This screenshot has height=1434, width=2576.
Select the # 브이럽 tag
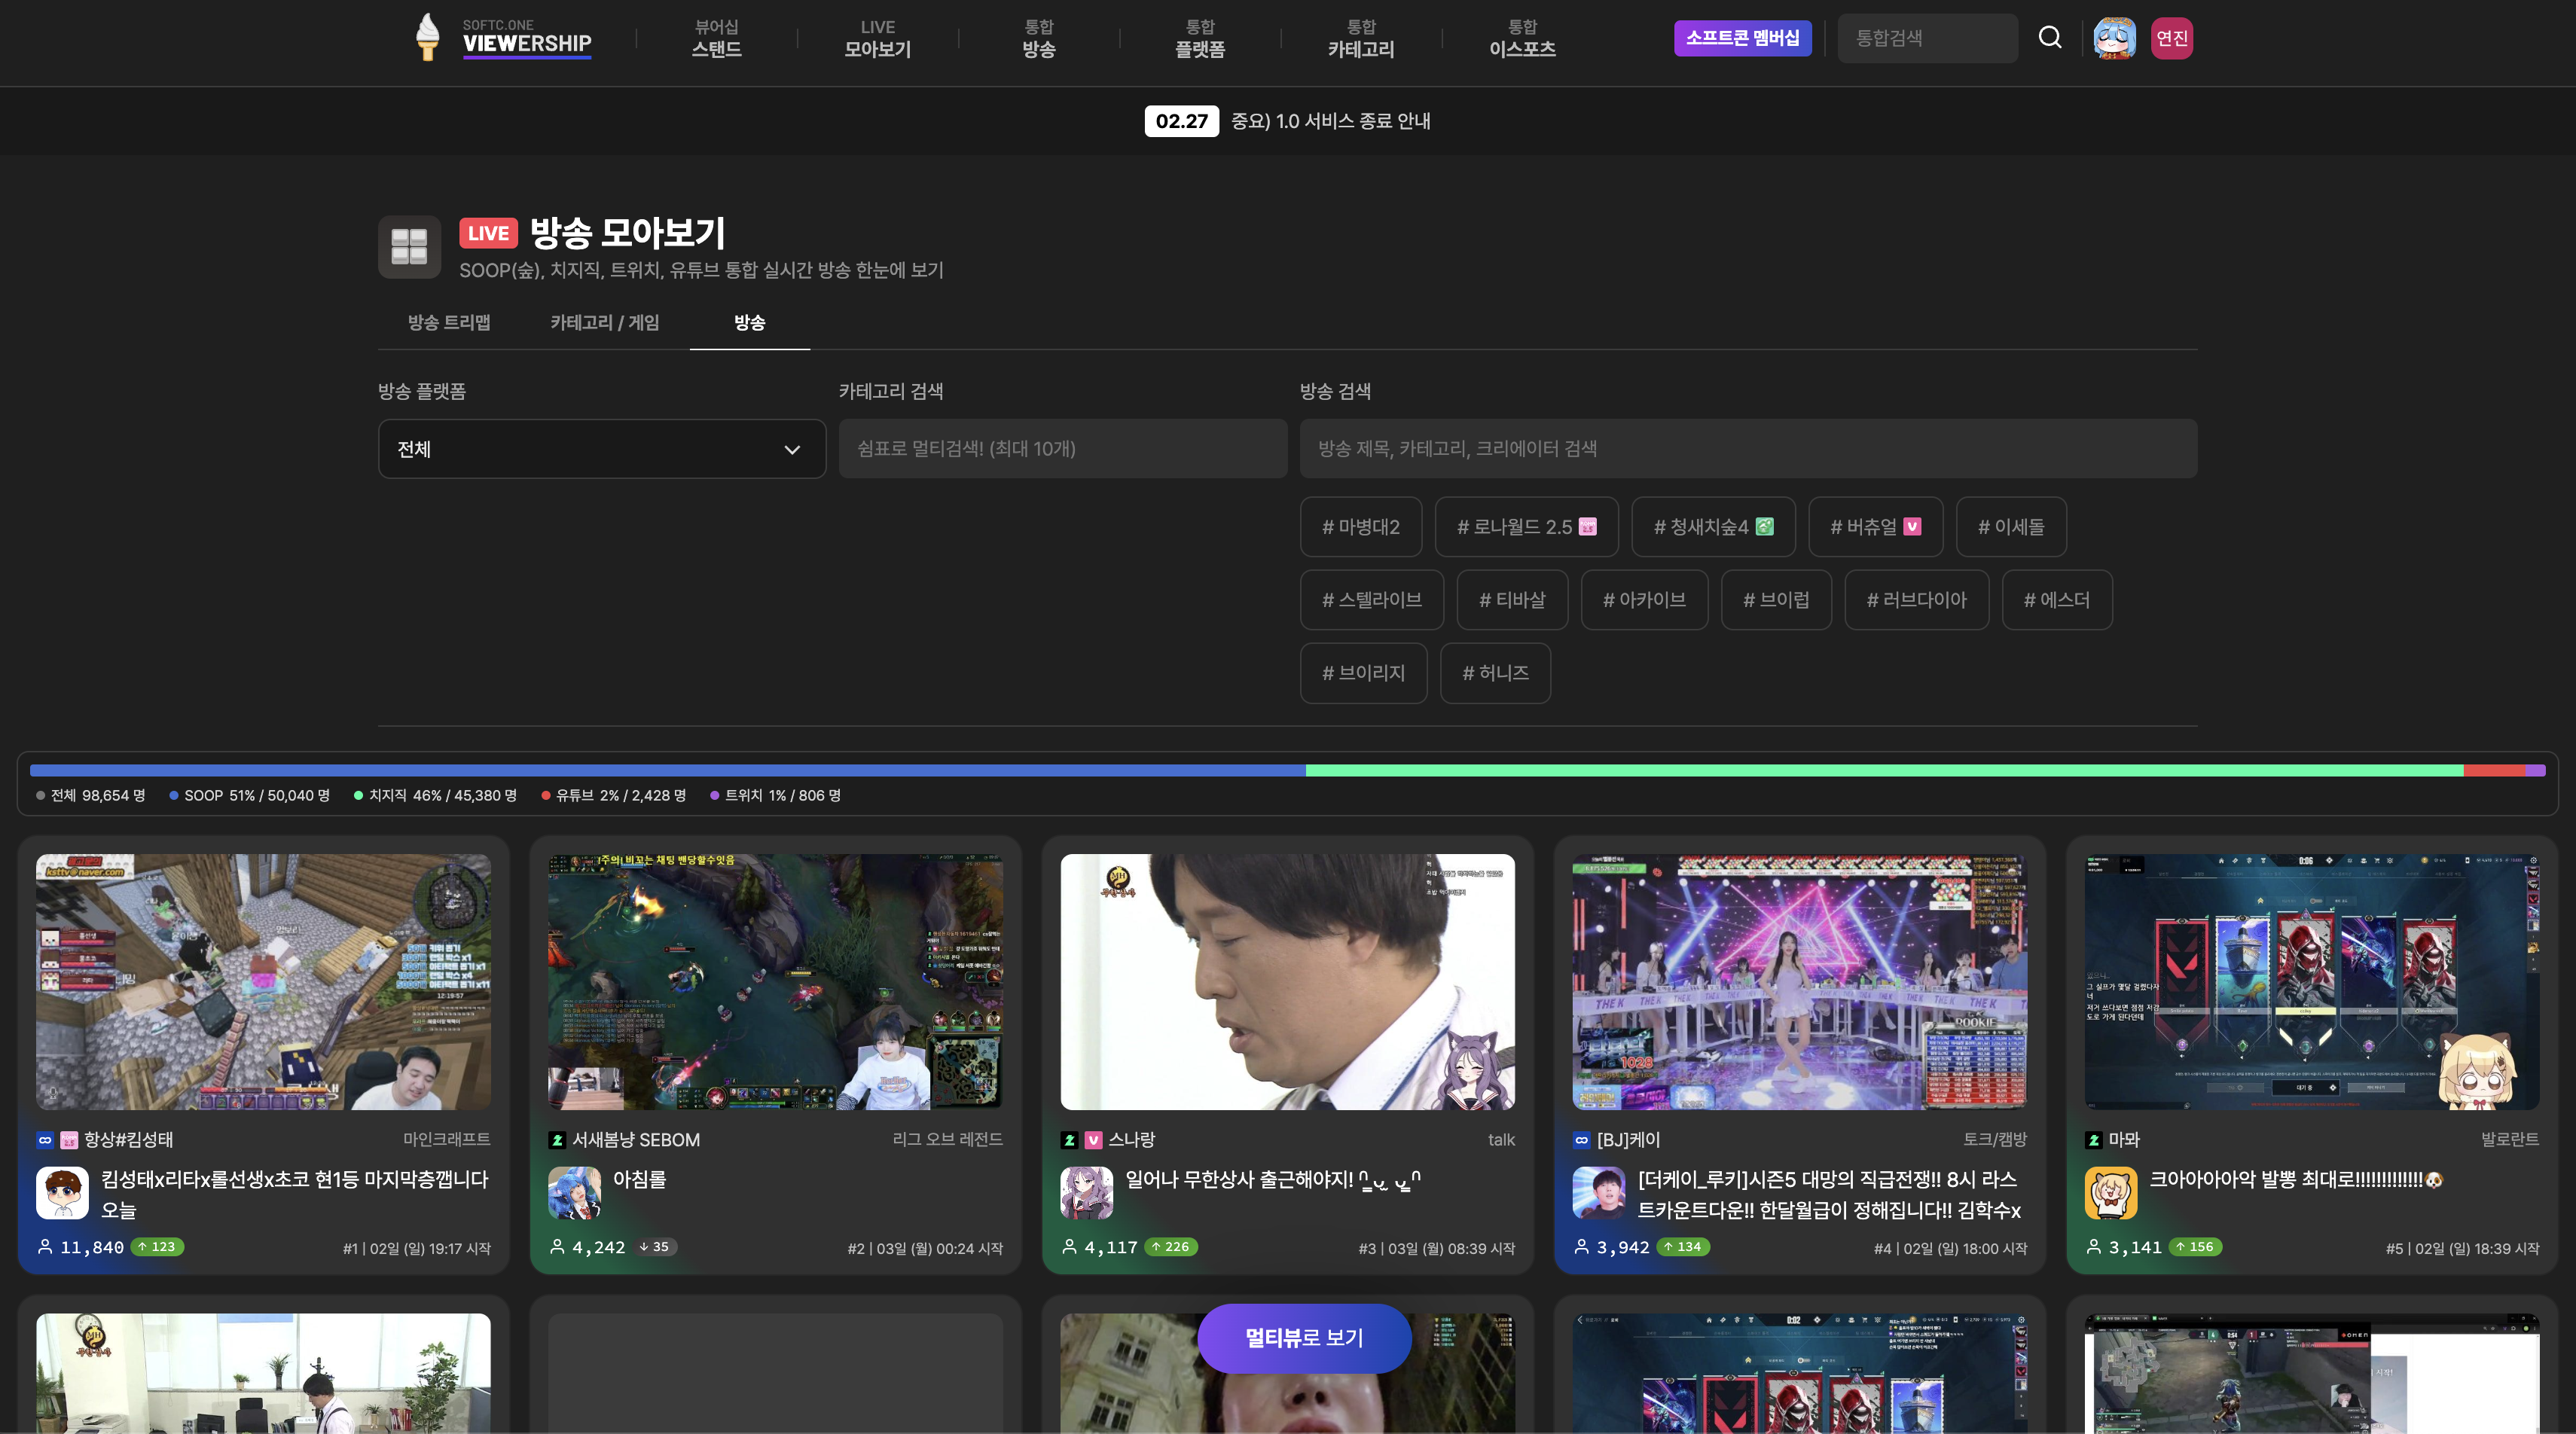tap(1776, 600)
